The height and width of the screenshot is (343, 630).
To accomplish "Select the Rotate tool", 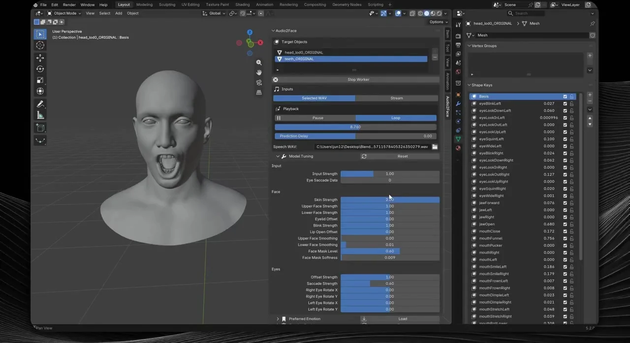I will click(40, 69).
